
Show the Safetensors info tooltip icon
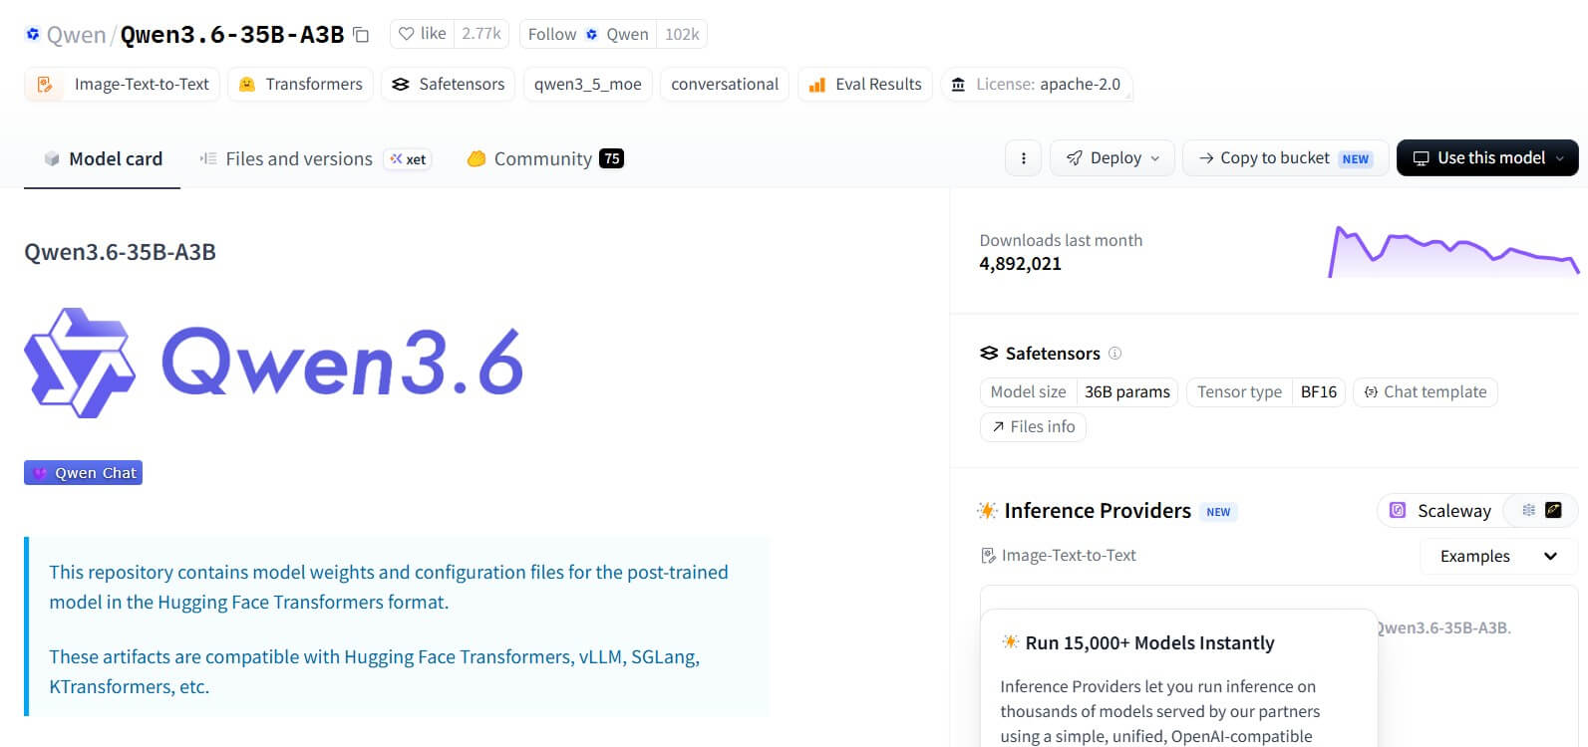pos(1114,353)
